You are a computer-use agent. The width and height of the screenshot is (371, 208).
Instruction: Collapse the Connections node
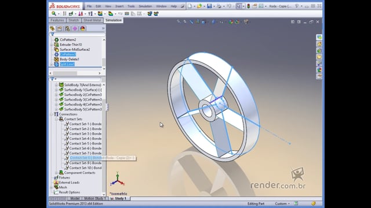[52, 114]
